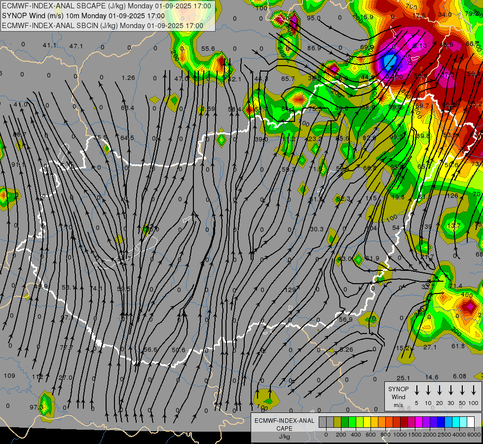Click the 'SYNOP Wind (m/s) 10m' title line
Screen dimensions: 483x444
[x=83, y=16]
